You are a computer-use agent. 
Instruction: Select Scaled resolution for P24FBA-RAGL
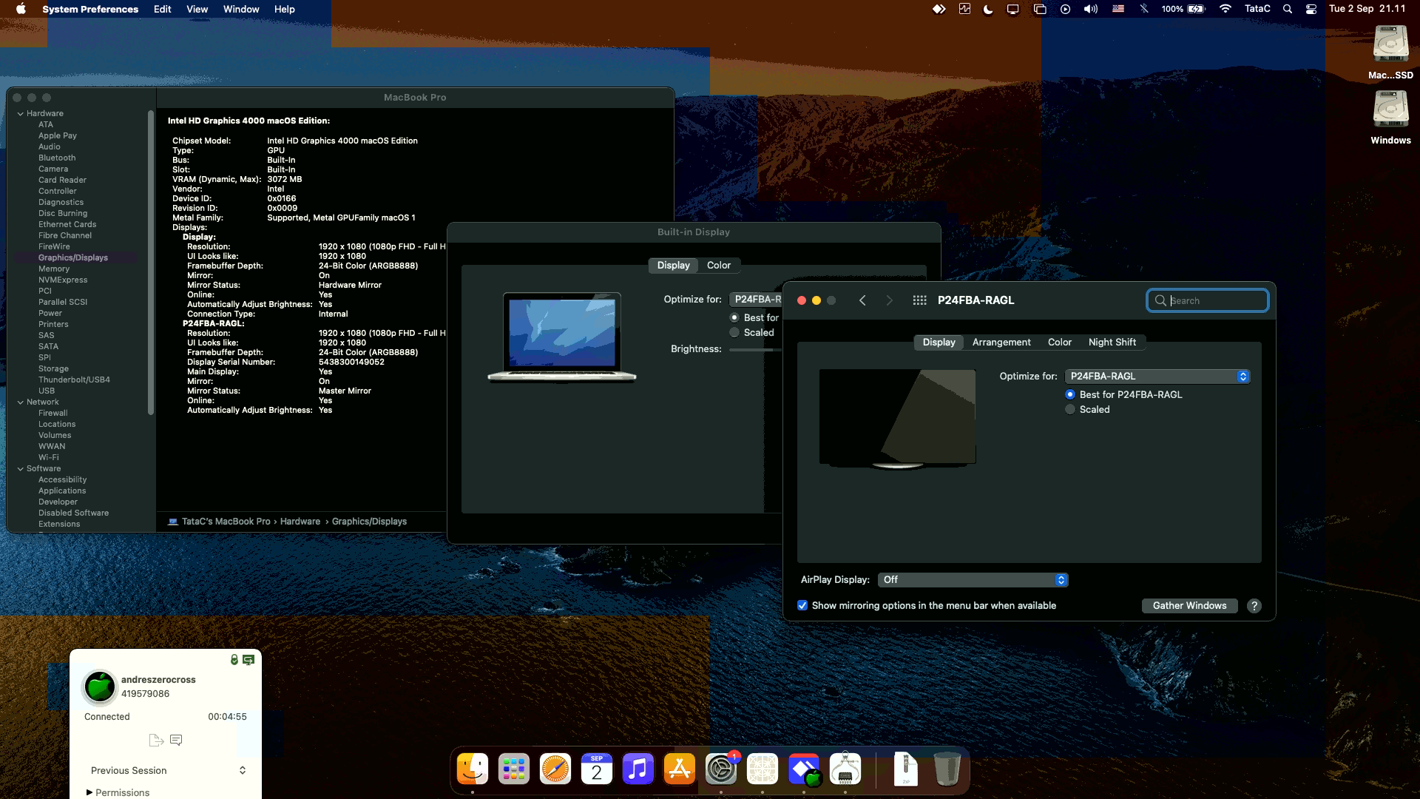pyautogui.click(x=1070, y=410)
